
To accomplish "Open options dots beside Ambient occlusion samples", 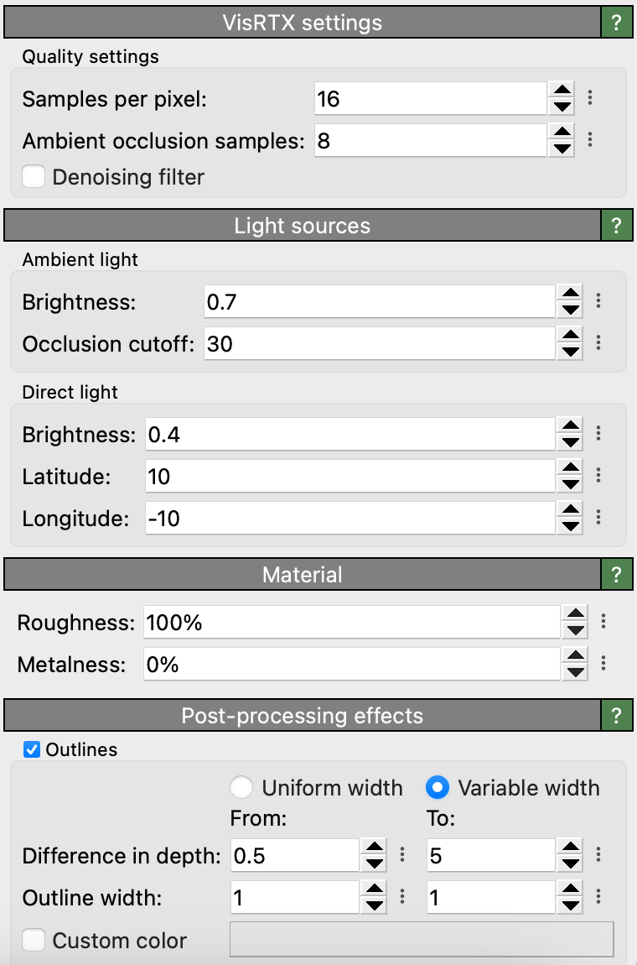I will (x=591, y=140).
